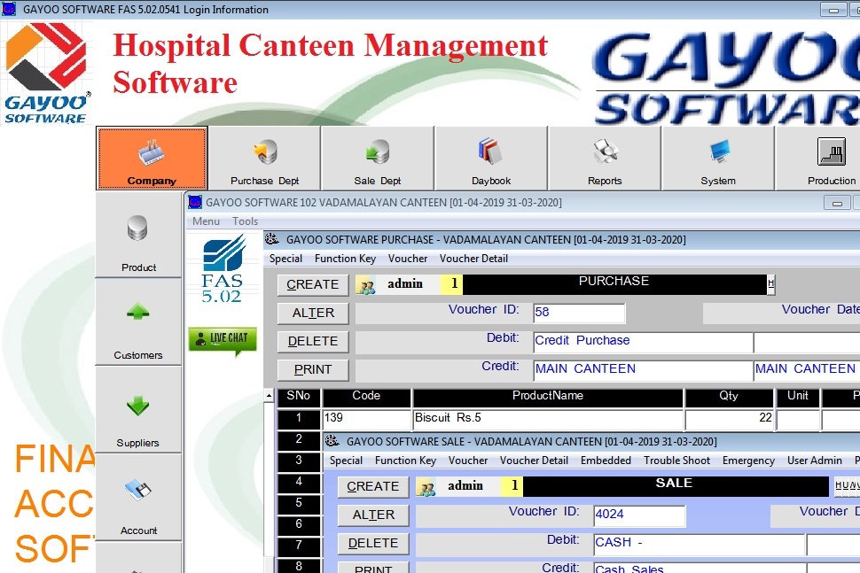This screenshot has width=860, height=573.
Task: Open the User Admin menu
Action: click(815, 461)
